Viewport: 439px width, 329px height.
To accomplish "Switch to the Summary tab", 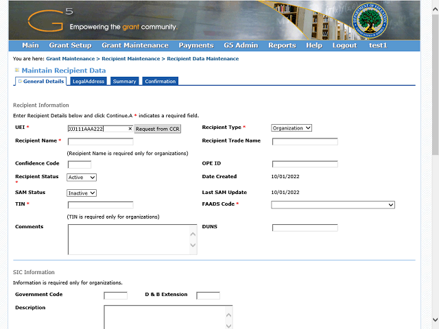I will click(x=124, y=81).
